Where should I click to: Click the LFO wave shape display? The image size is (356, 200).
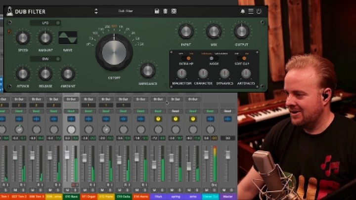68,38
